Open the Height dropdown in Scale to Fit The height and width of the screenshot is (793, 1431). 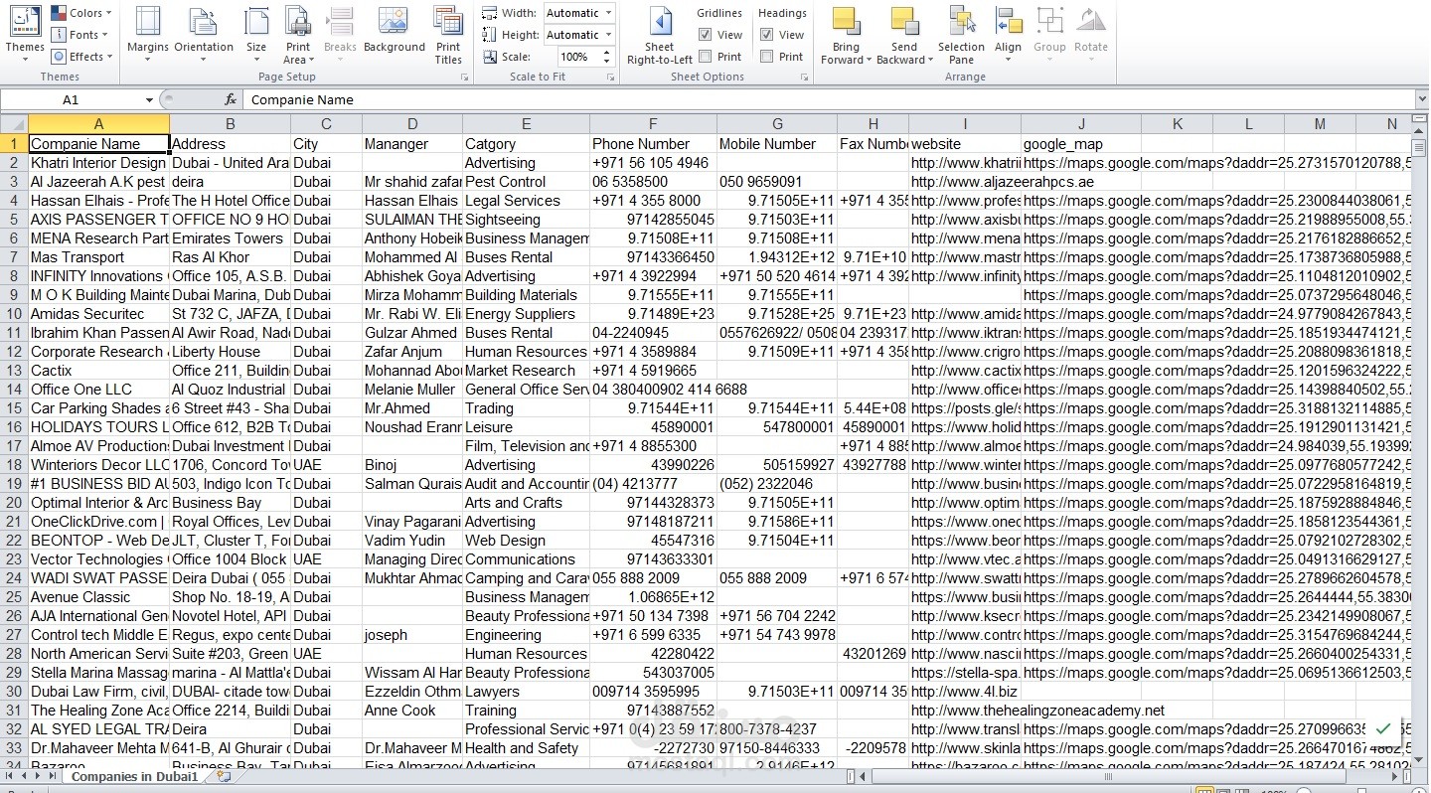click(608, 35)
